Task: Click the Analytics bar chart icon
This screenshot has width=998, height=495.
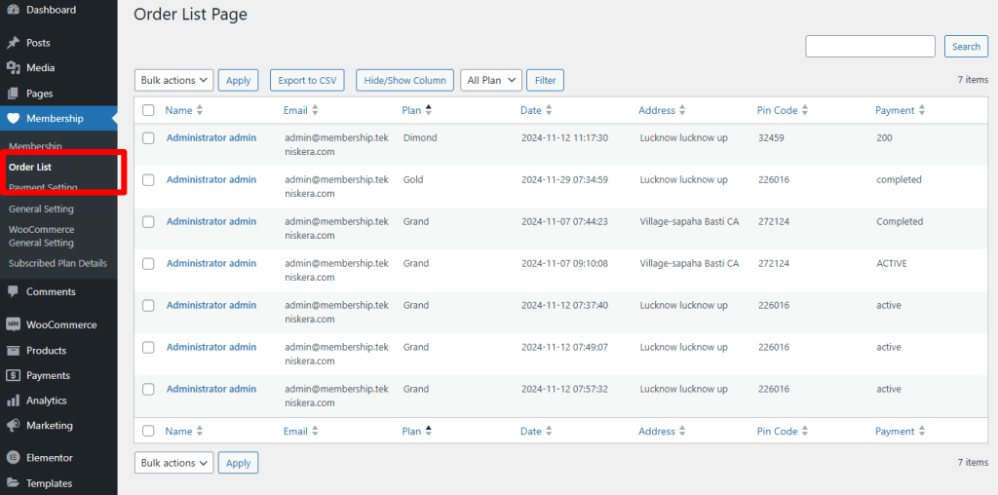Action: click(x=13, y=400)
